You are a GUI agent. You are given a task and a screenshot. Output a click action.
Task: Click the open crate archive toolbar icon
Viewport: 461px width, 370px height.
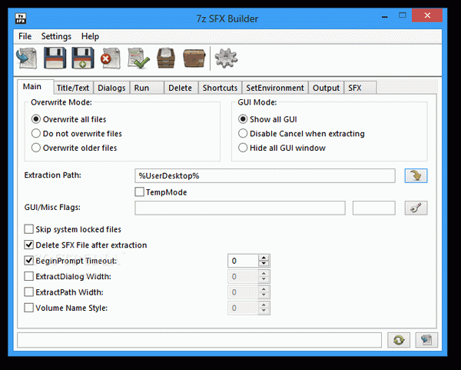click(x=166, y=58)
